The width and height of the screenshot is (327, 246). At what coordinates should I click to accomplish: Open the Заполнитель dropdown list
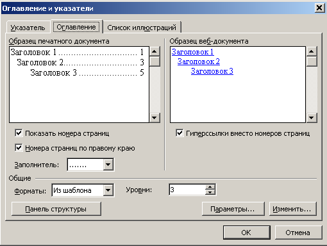108,165
